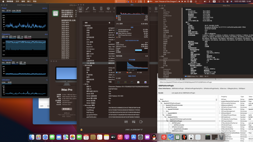Image resolution: width=253 pixels, height=142 pixels.
Task: Click the IORegistryExplorer search field
Action: coord(234,79)
